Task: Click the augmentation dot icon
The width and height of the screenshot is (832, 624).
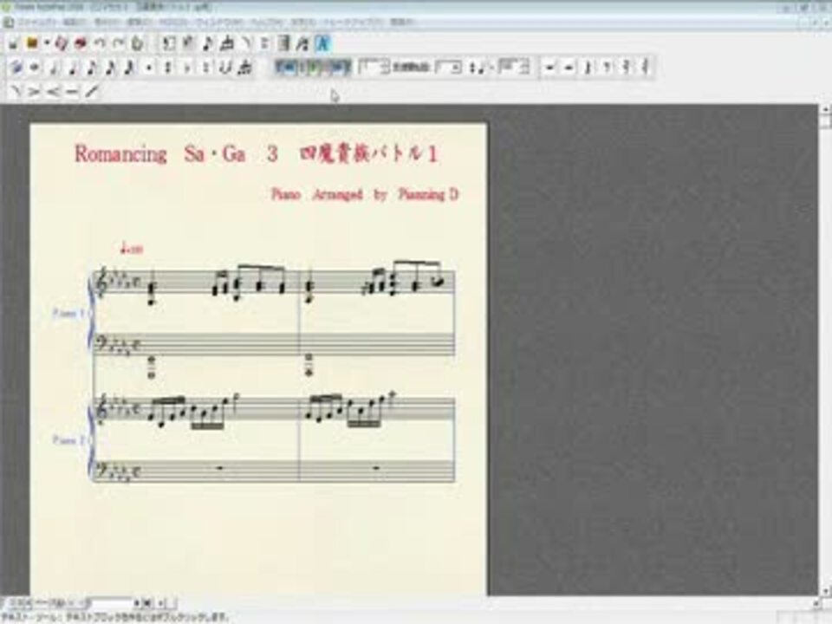Action: [149, 68]
